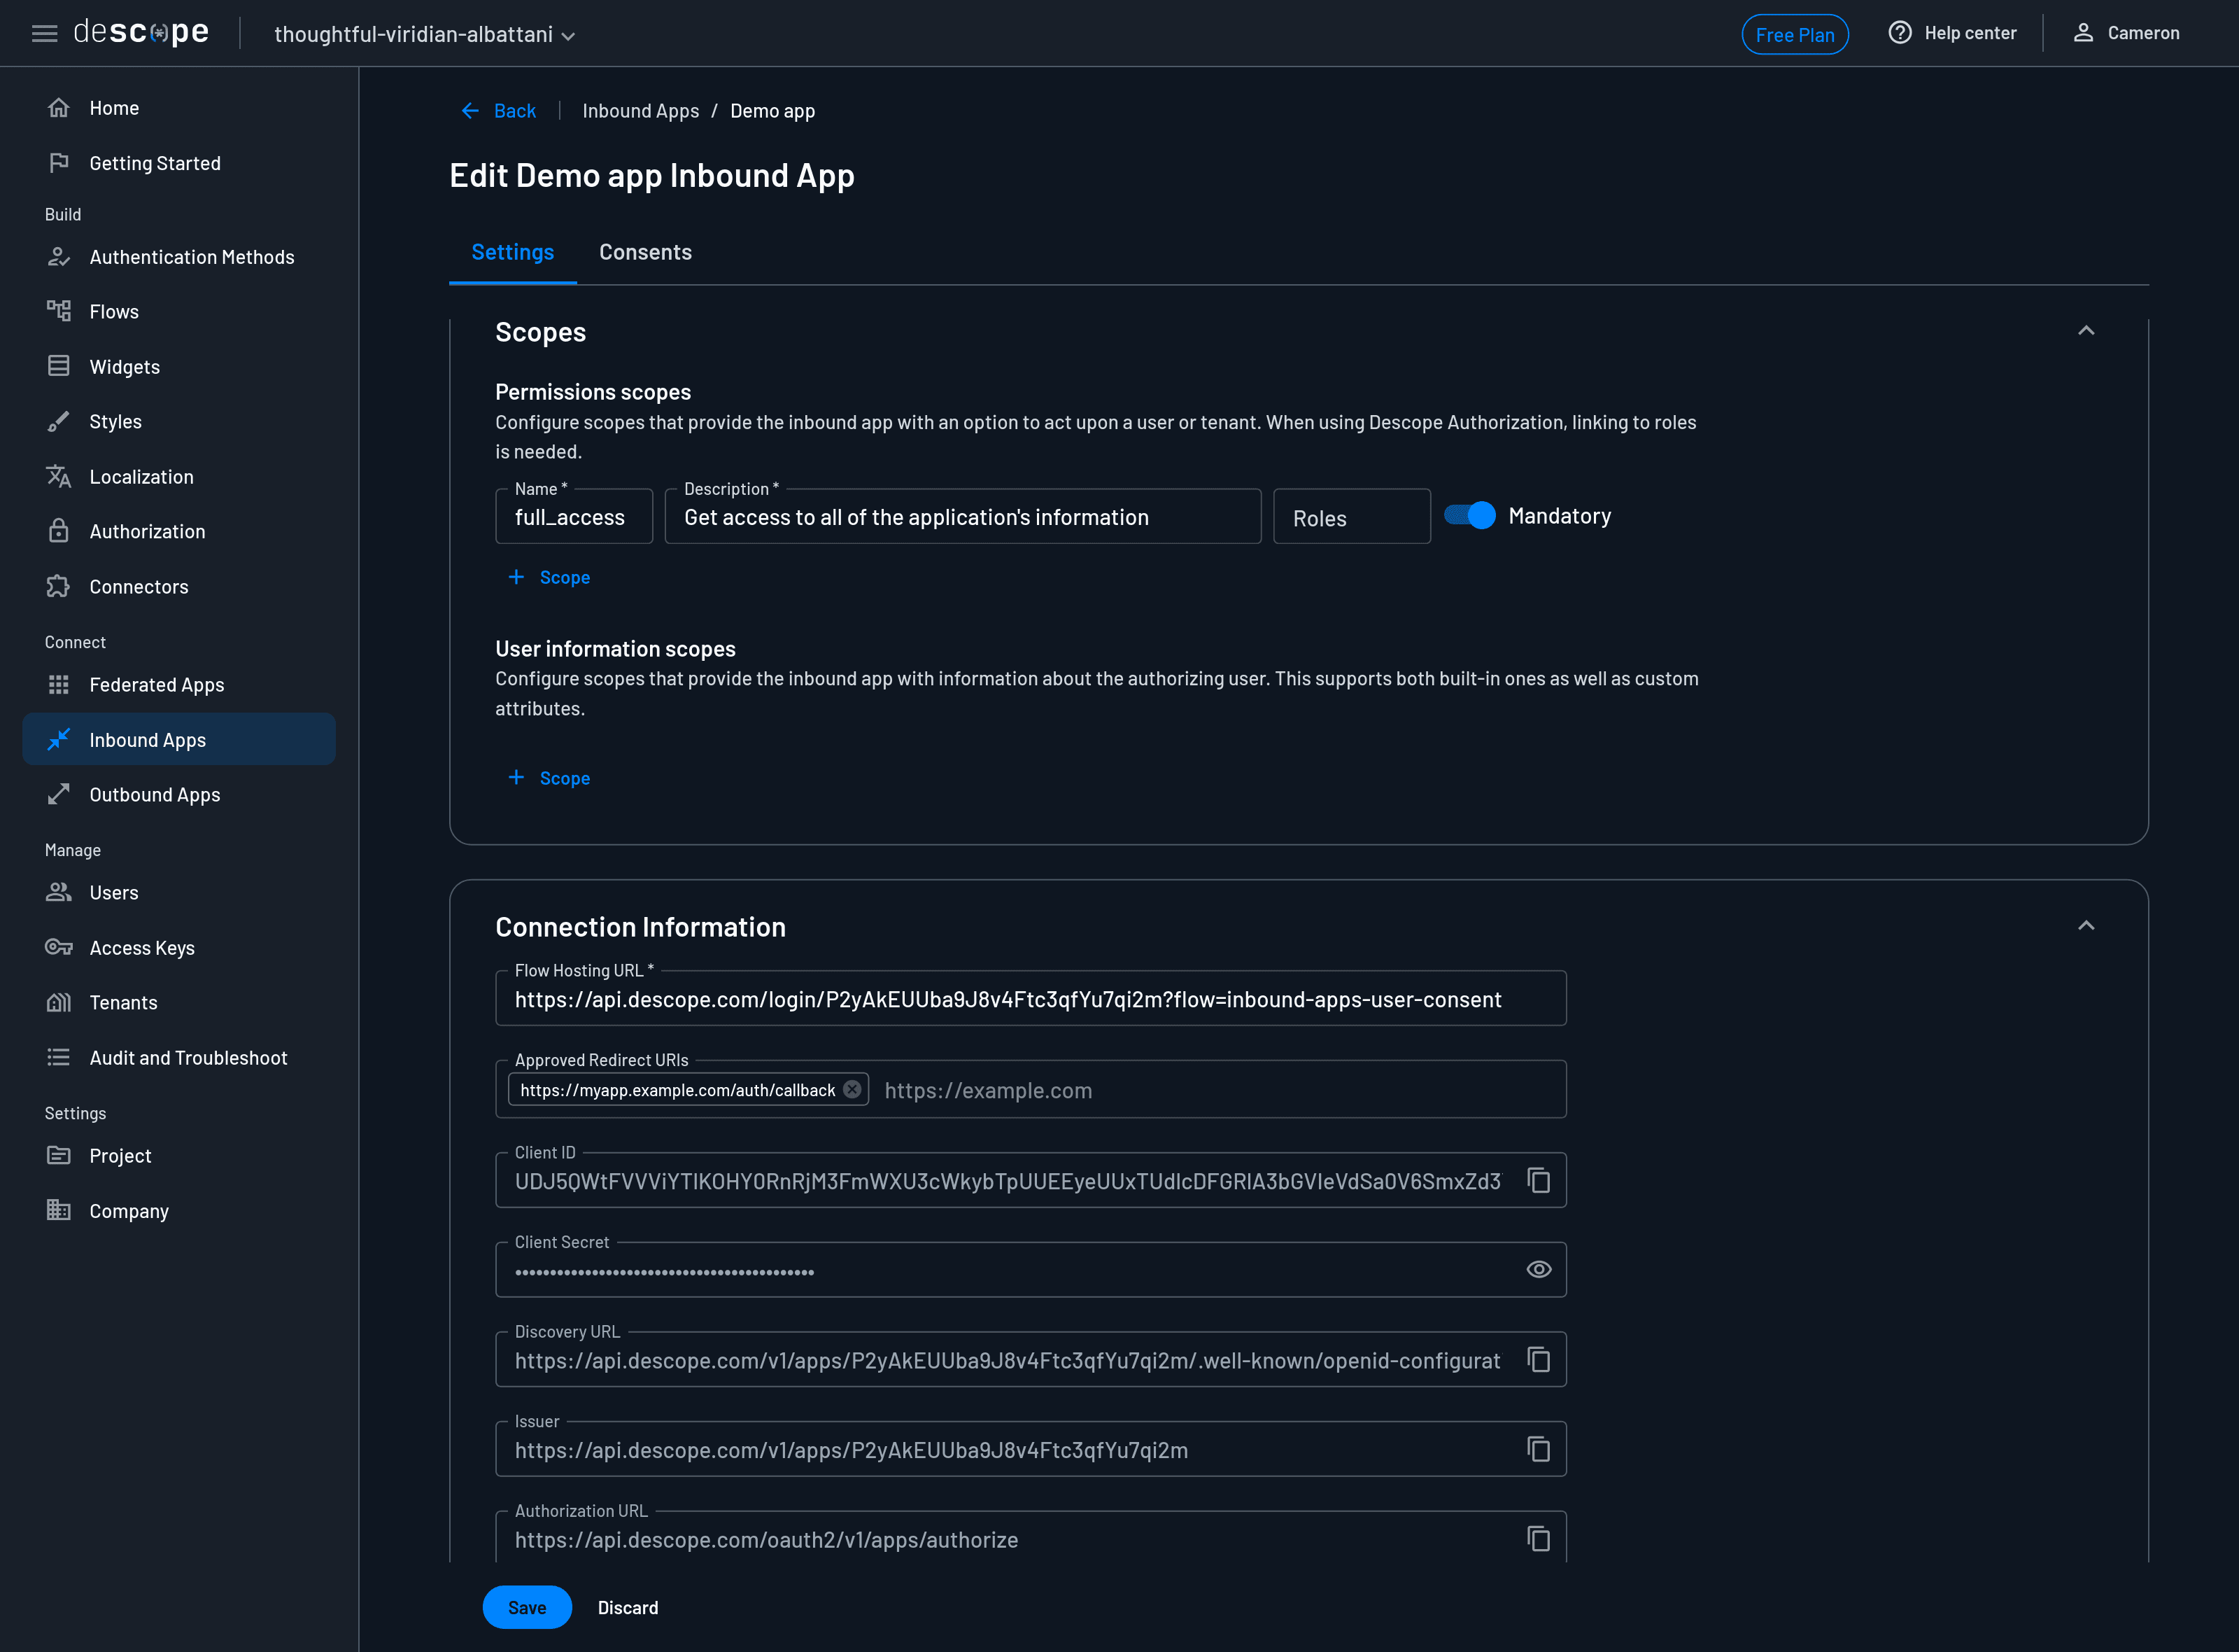Image resolution: width=2239 pixels, height=1652 pixels.
Task: Copy the Issuer URL
Action: pos(1539,1450)
